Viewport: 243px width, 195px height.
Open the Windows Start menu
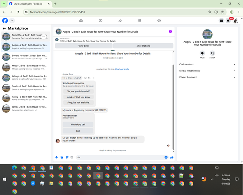tap(4, 179)
